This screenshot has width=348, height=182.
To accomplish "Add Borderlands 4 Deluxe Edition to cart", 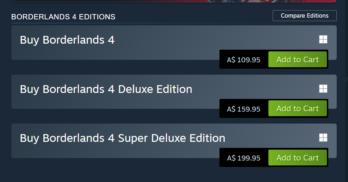I will [297, 109].
